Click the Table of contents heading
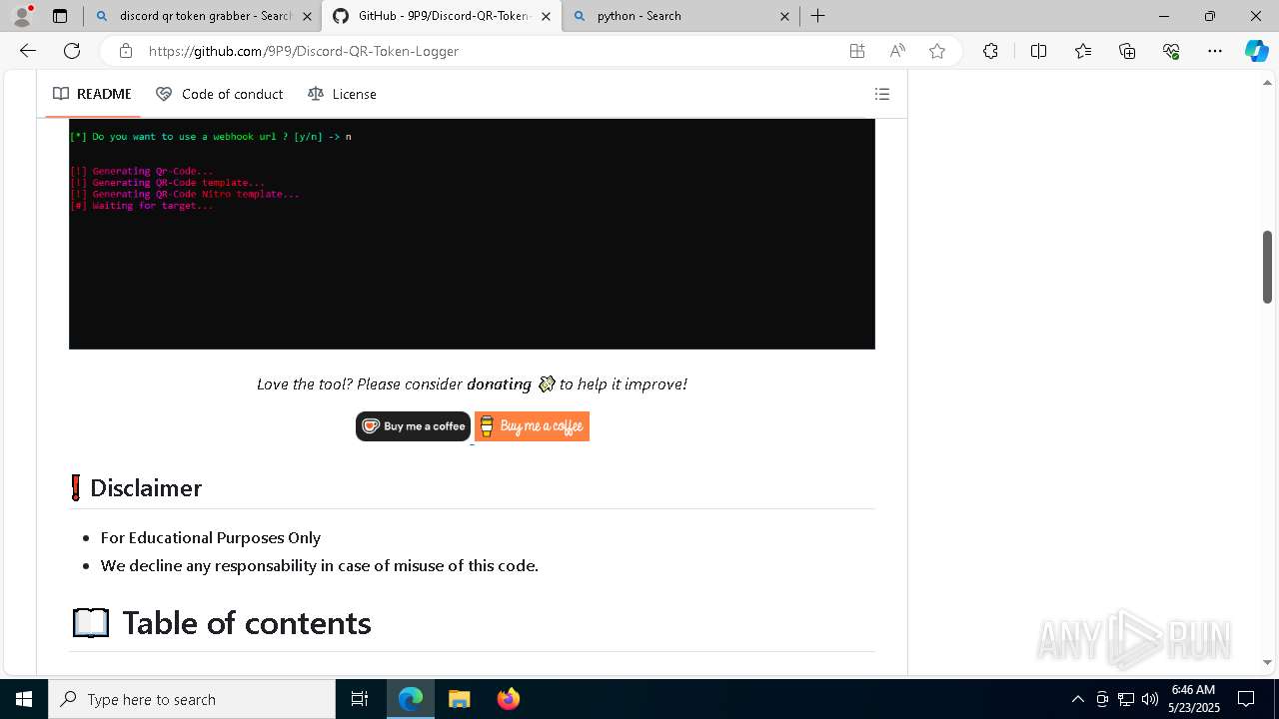Screen dimensions: 1279x719 click(x=247, y=623)
